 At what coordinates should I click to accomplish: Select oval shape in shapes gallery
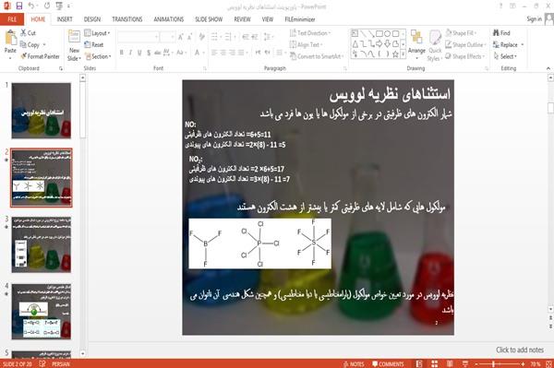tap(387, 34)
